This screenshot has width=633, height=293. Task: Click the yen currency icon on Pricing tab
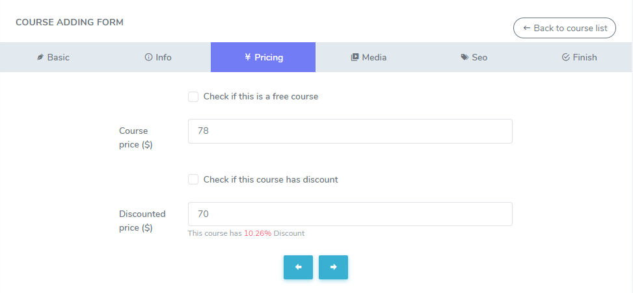click(x=248, y=57)
